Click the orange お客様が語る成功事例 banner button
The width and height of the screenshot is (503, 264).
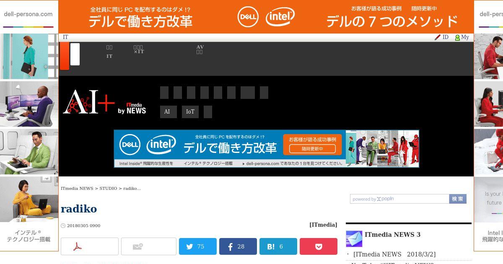point(312,145)
